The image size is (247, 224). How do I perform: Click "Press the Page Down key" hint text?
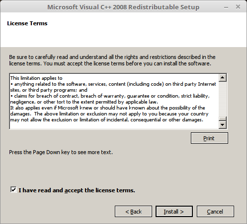[x=61, y=152]
